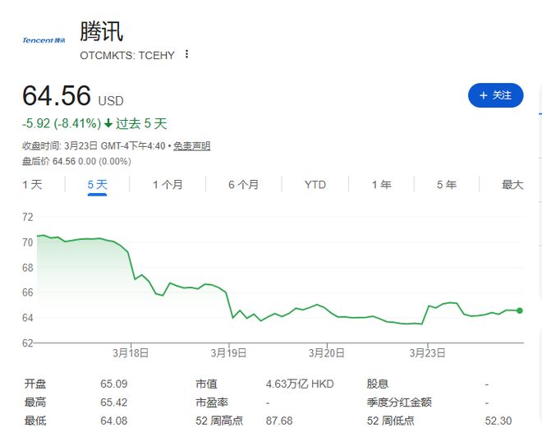The width and height of the screenshot is (542, 446).
Task: Click the 关注 follow button
Action: point(495,95)
